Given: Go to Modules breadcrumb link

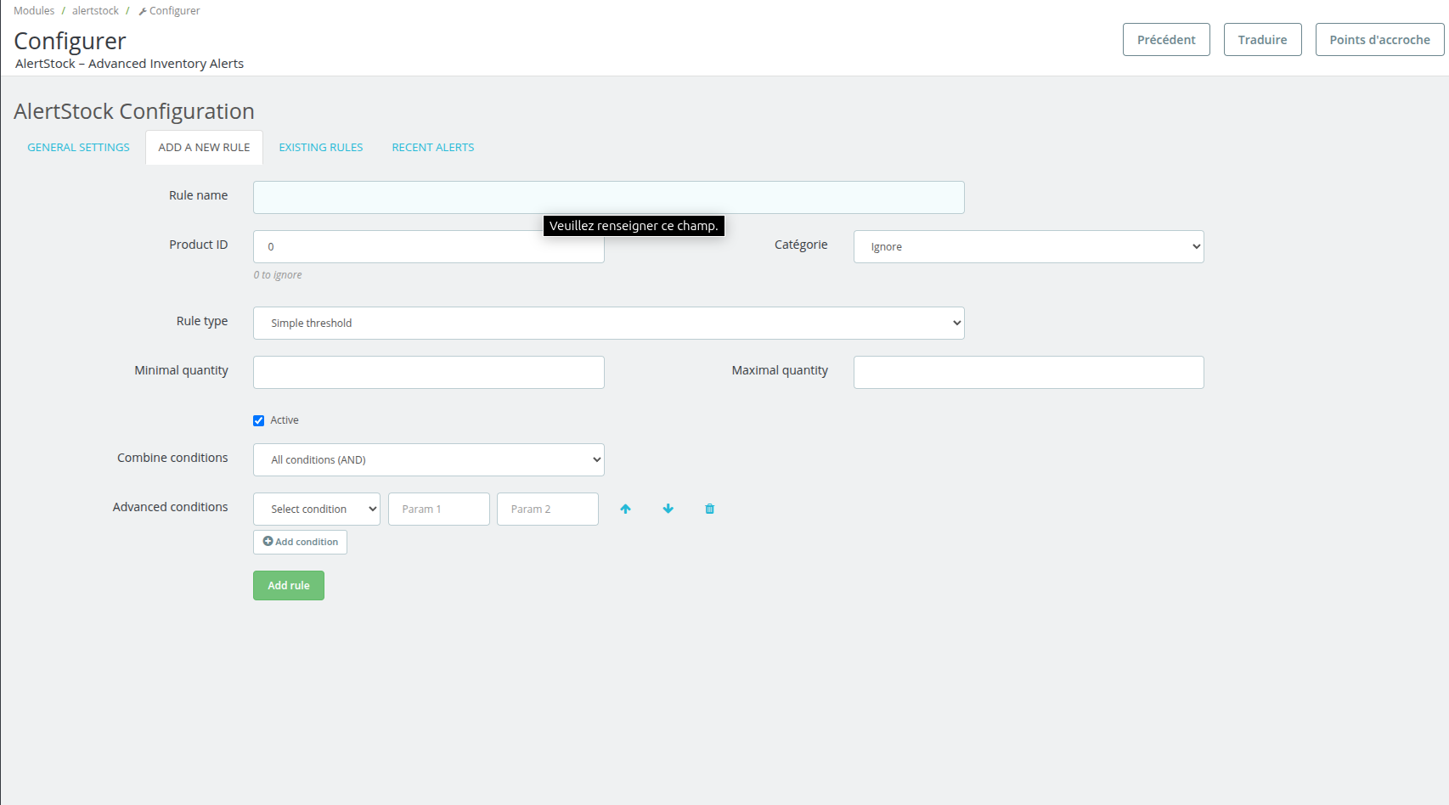Looking at the screenshot, I should pos(34,11).
